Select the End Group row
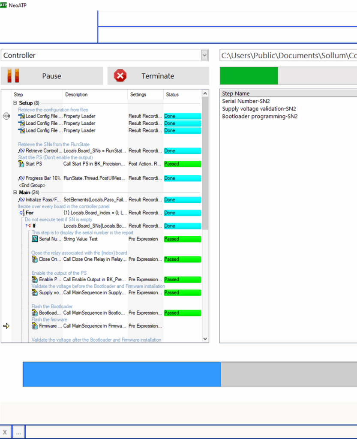The image size is (357, 439). pyautogui.click(x=32, y=185)
